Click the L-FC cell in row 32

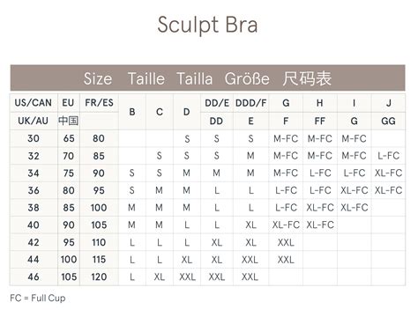tap(388, 156)
